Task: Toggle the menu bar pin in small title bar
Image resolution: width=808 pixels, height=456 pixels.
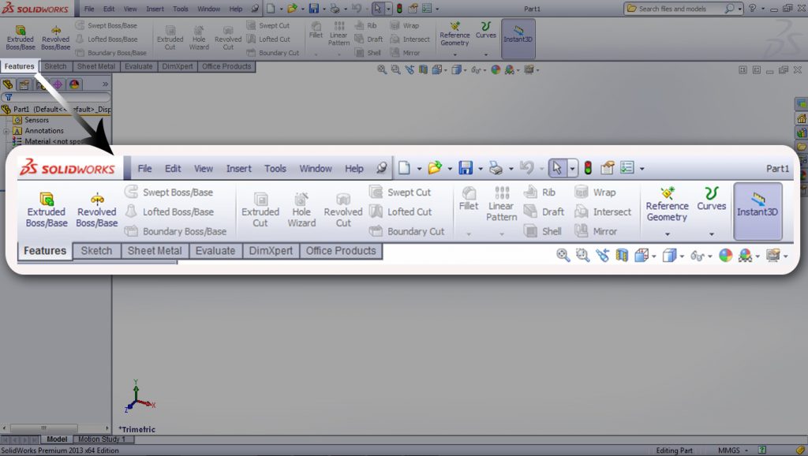Action: [255, 9]
